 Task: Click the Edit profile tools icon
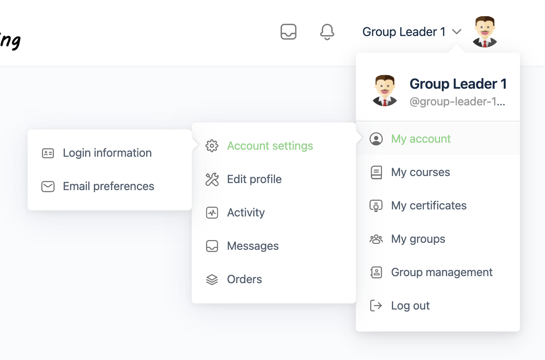212,179
